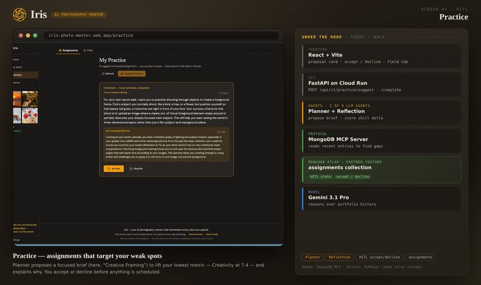Viewport: 481px width, 285px height.
Task: Click the "assignments" chip at panel bottom
Action: point(420,258)
